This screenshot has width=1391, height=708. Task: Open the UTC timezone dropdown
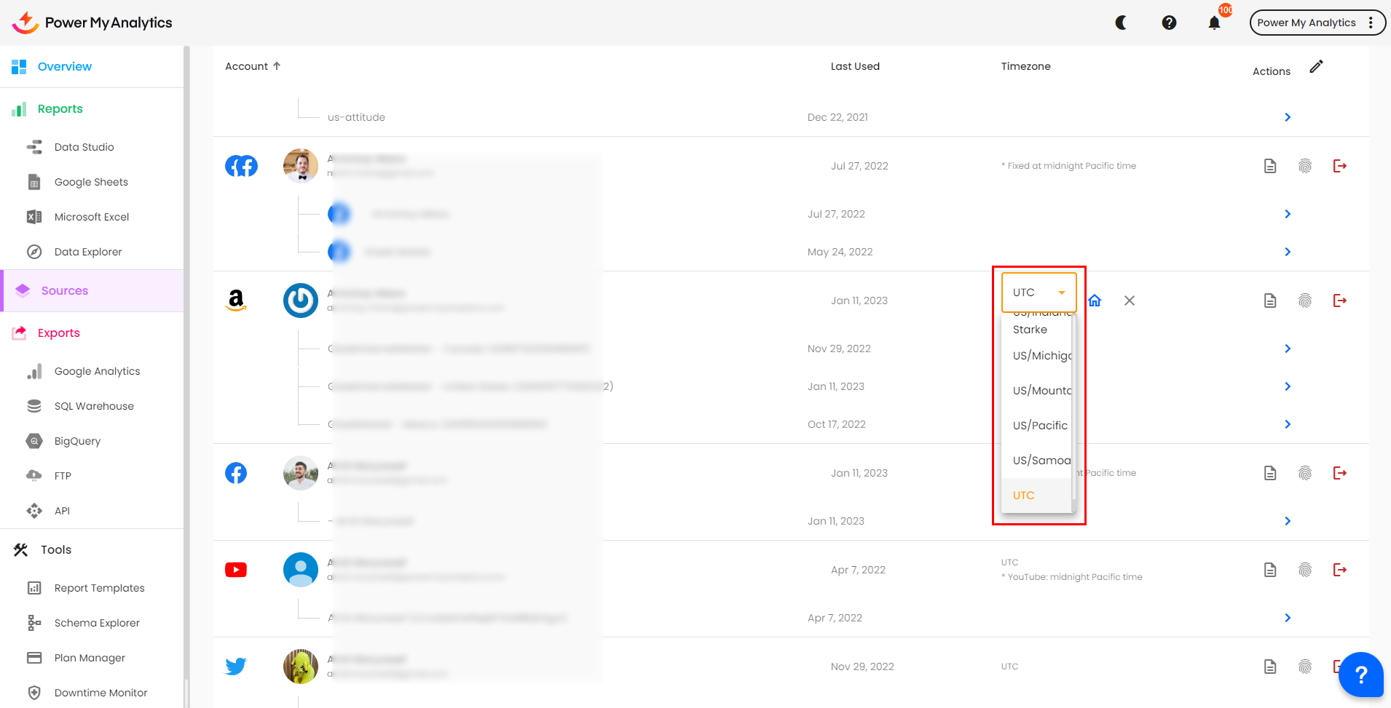click(x=1039, y=293)
